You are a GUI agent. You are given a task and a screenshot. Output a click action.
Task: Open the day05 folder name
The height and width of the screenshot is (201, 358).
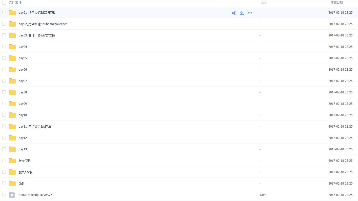coord(23,58)
